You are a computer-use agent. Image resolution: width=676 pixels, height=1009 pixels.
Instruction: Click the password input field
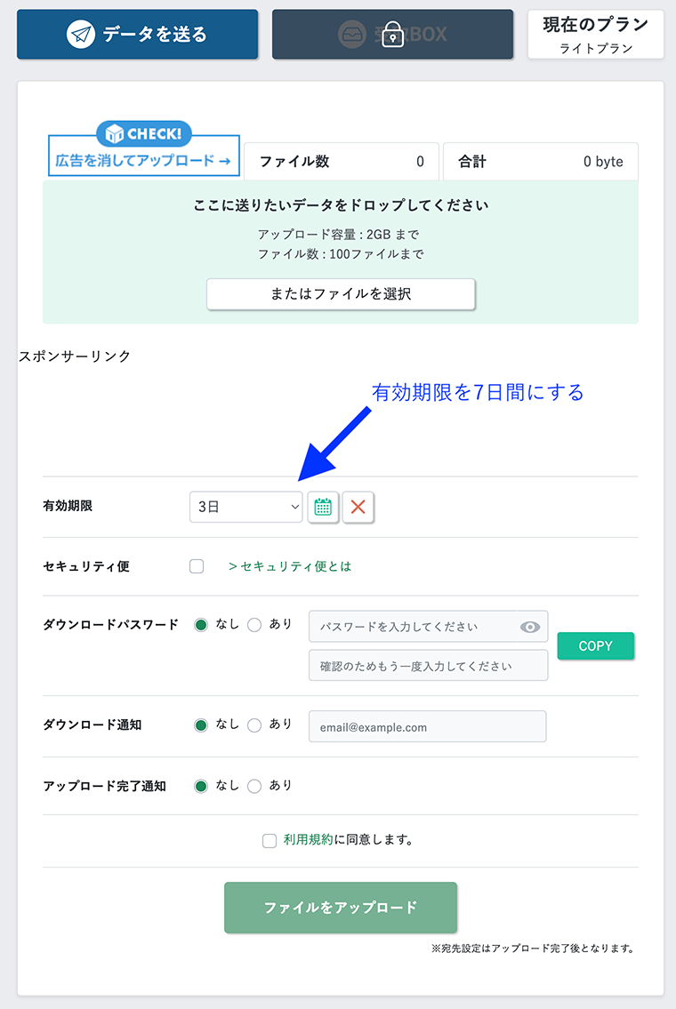pyautogui.click(x=414, y=627)
